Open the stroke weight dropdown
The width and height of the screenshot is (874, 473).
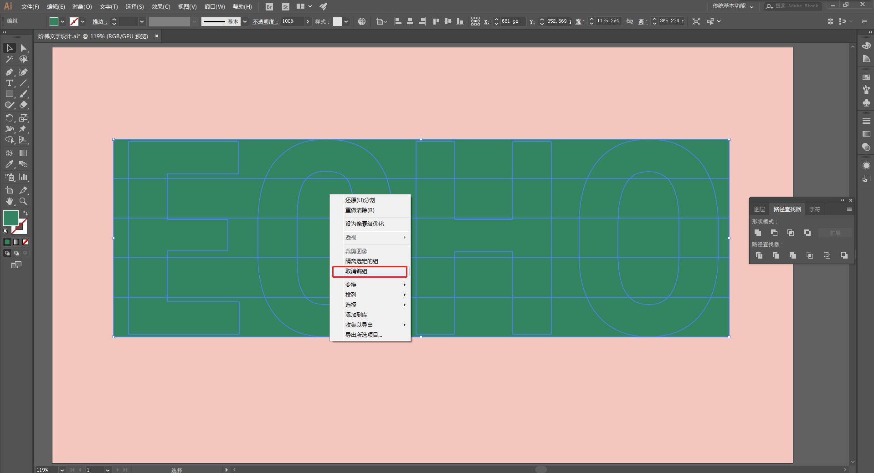coord(142,21)
